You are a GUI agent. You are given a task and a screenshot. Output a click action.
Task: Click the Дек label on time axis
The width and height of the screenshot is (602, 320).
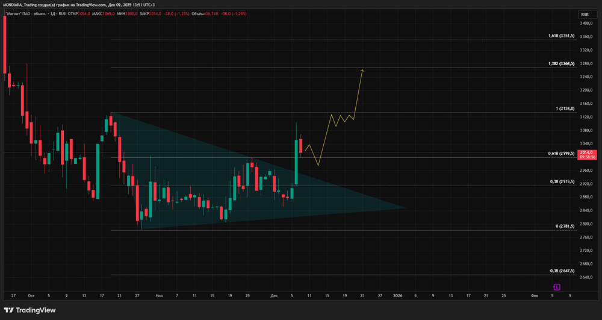(274, 296)
